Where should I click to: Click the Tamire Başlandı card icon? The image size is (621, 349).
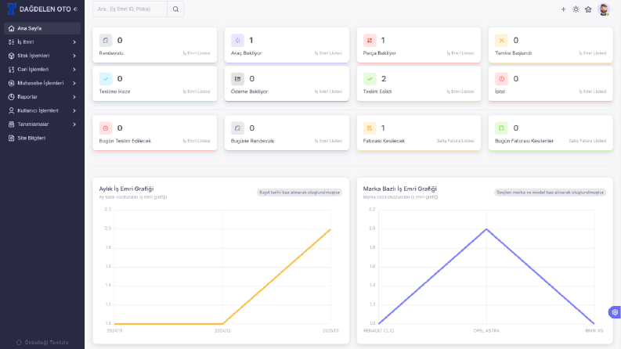[501, 41]
